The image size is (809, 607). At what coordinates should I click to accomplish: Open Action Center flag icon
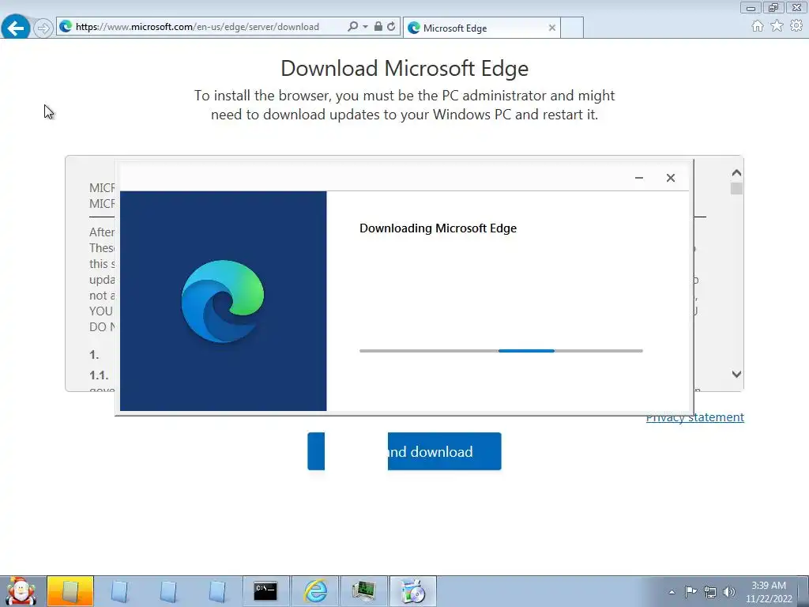(x=690, y=591)
